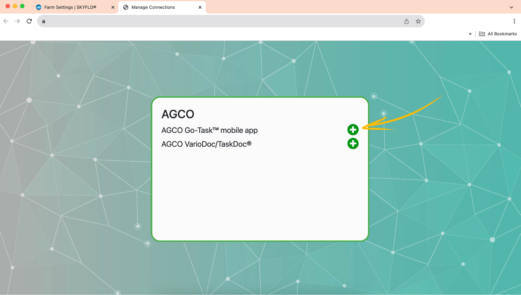Click the AGCO VarioDoc/TaskDoc® text

[x=207, y=144]
